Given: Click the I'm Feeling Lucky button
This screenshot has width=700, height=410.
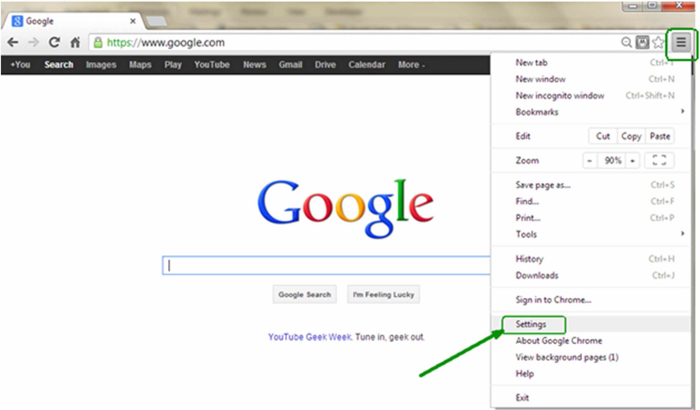Looking at the screenshot, I should pyautogui.click(x=383, y=294).
